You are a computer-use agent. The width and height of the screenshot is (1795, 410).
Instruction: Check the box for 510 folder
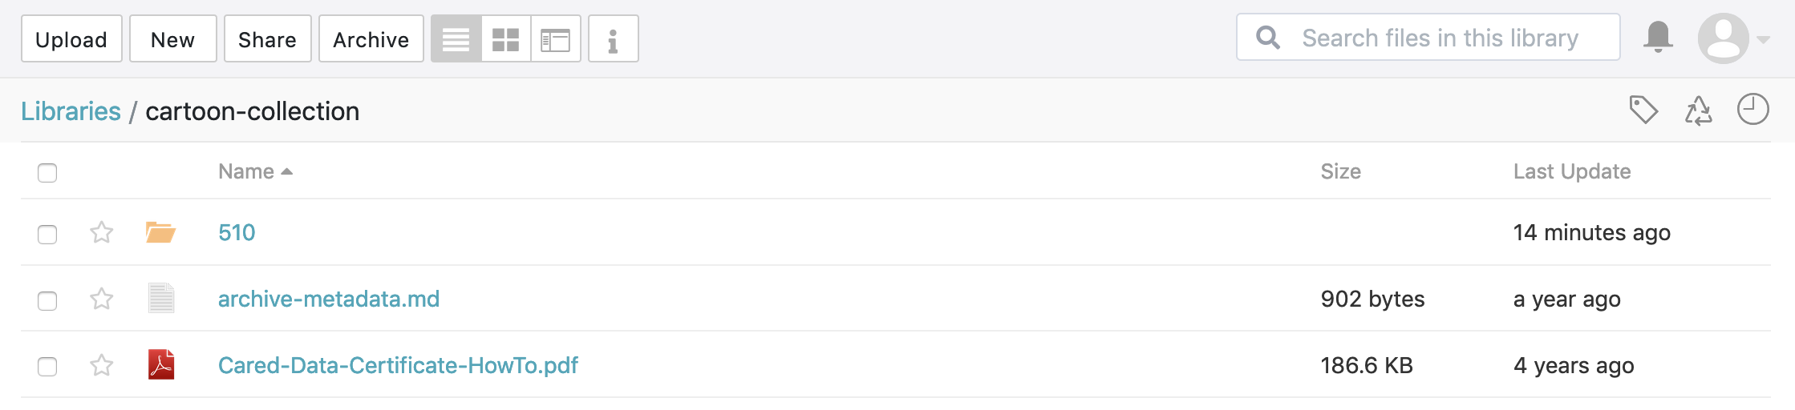coord(47,234)
